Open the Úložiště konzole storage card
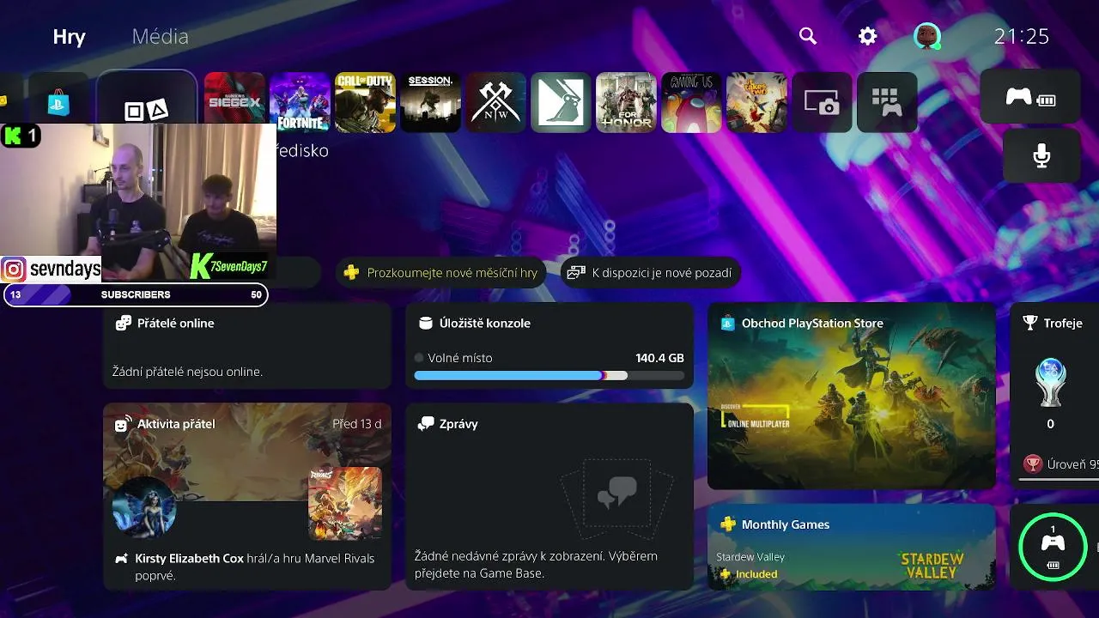 pyautogui.click(x=549, y=345)
